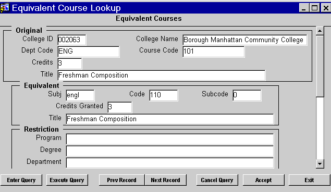Minimize the Equivalent Course Lookup window

point(304,8)
